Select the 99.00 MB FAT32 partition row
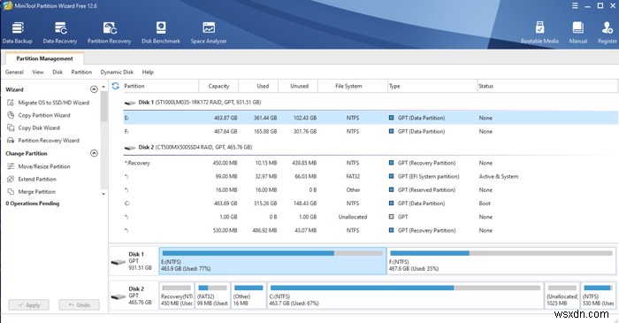The width and height of the screenshot is (619, 323). (x=371, y=176)
